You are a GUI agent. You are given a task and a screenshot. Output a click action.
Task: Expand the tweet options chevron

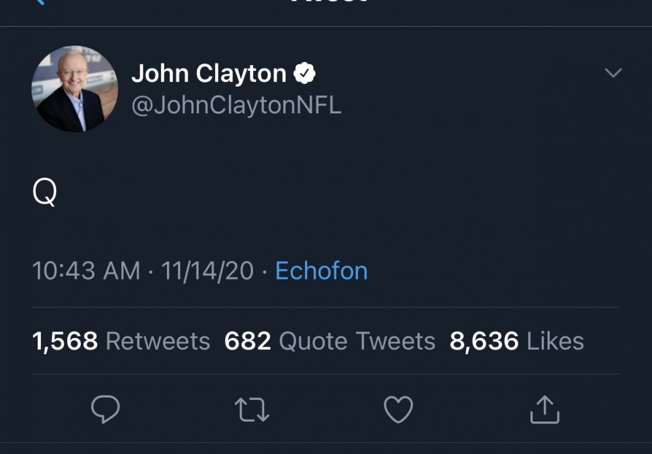(614, 73)
